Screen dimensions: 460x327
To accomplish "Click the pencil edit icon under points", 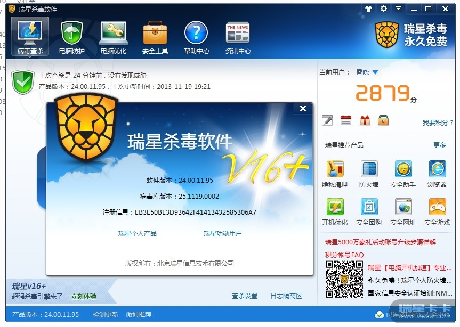I will pos(327,120).
